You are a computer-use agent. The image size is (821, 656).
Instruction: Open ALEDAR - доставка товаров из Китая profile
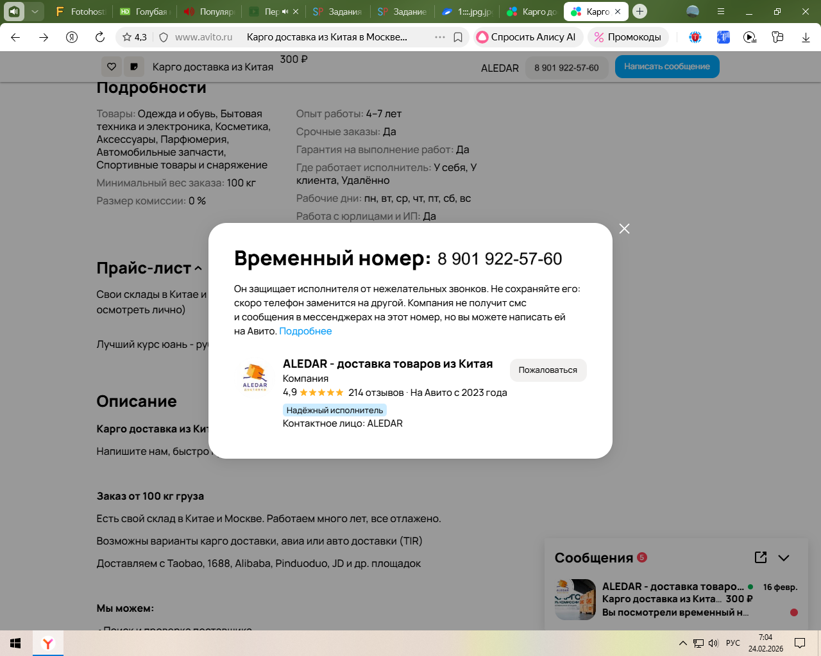387,364
